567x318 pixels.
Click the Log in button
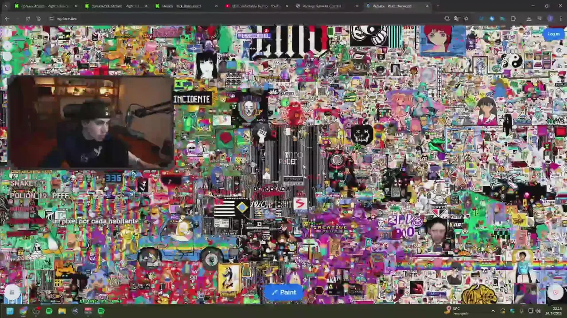553,34
